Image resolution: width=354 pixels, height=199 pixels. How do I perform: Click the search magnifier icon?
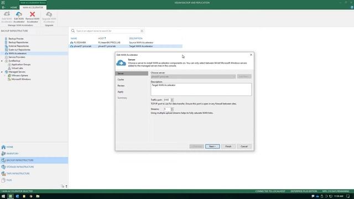(x=72, y=31)
